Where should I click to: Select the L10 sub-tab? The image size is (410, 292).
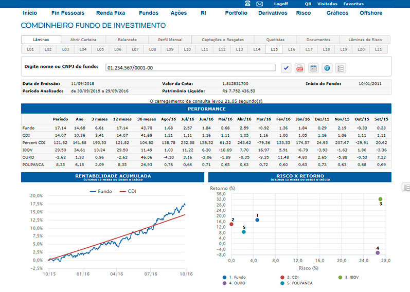tap(187, 49)
